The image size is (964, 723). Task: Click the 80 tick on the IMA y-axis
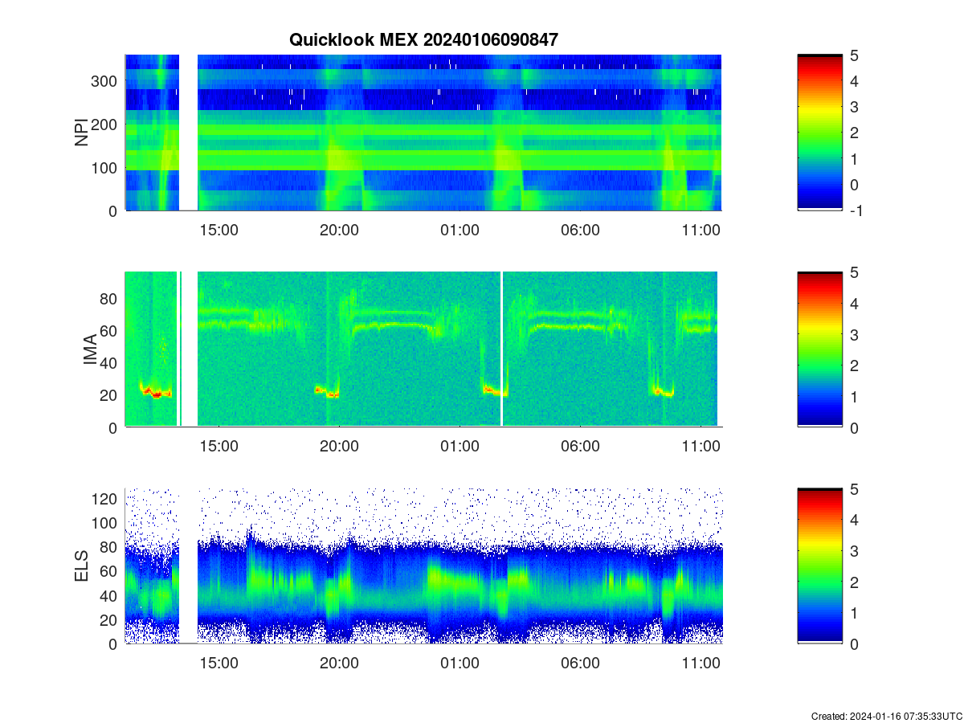coord(109,298)
